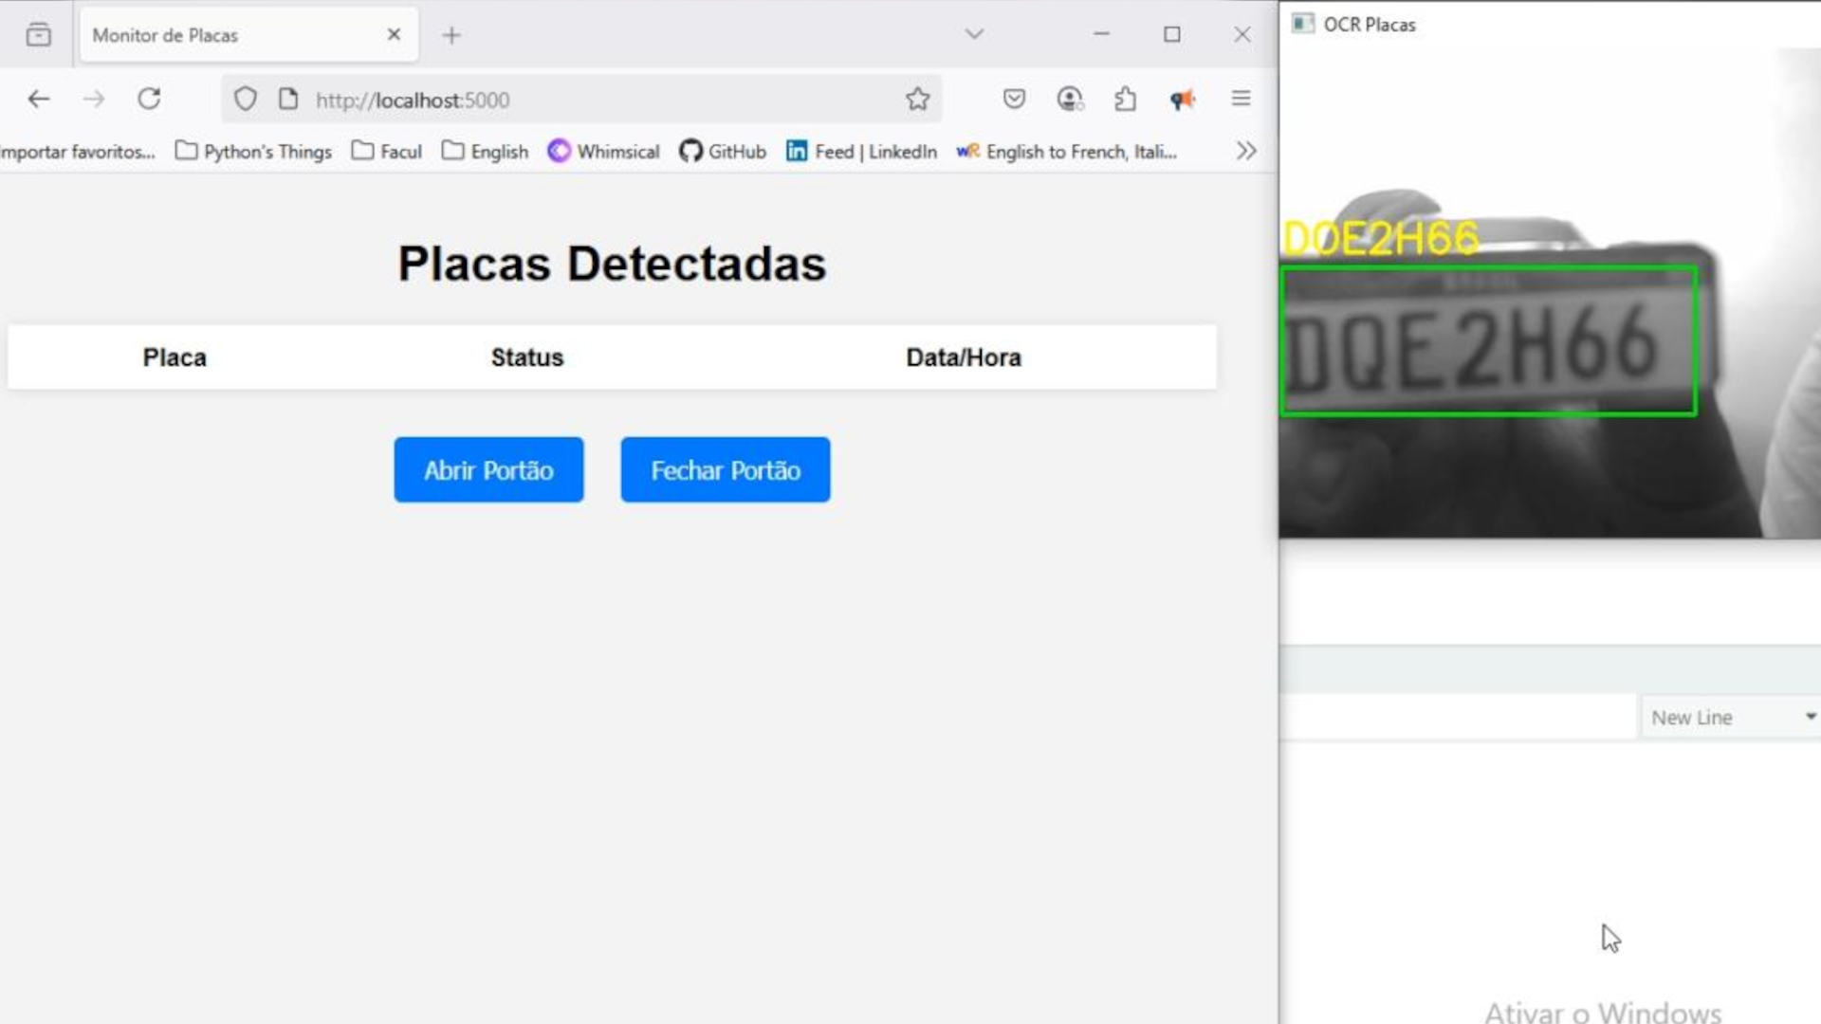Bookmark this page with the star
This screenshot has width=1821, height=1024.
917,99
